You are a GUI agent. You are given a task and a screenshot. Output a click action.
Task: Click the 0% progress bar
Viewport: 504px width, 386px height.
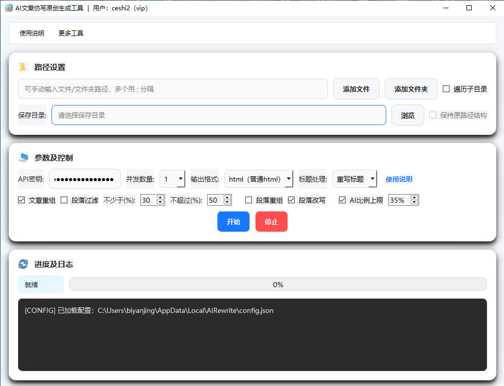coord(278,284)
